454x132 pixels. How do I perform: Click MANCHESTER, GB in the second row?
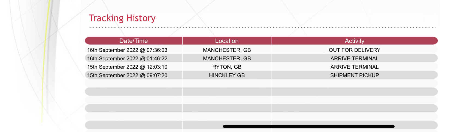point(227,58)
